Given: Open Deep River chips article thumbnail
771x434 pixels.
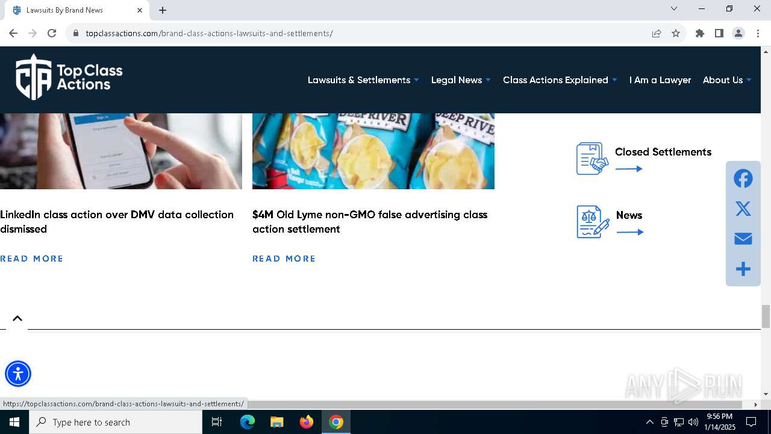Looking at the screenshot, I should (373, 151).
